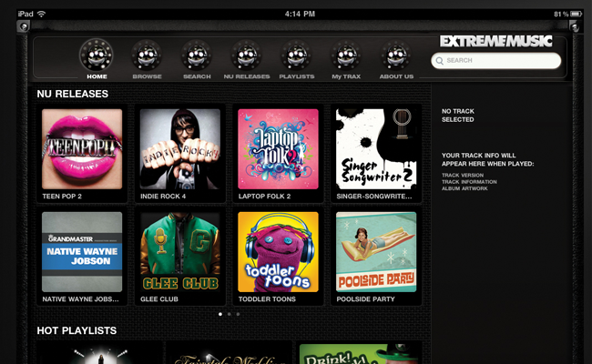Open the Teen Pop 2 album cover
592x364 pixels.
click(82, 149)
